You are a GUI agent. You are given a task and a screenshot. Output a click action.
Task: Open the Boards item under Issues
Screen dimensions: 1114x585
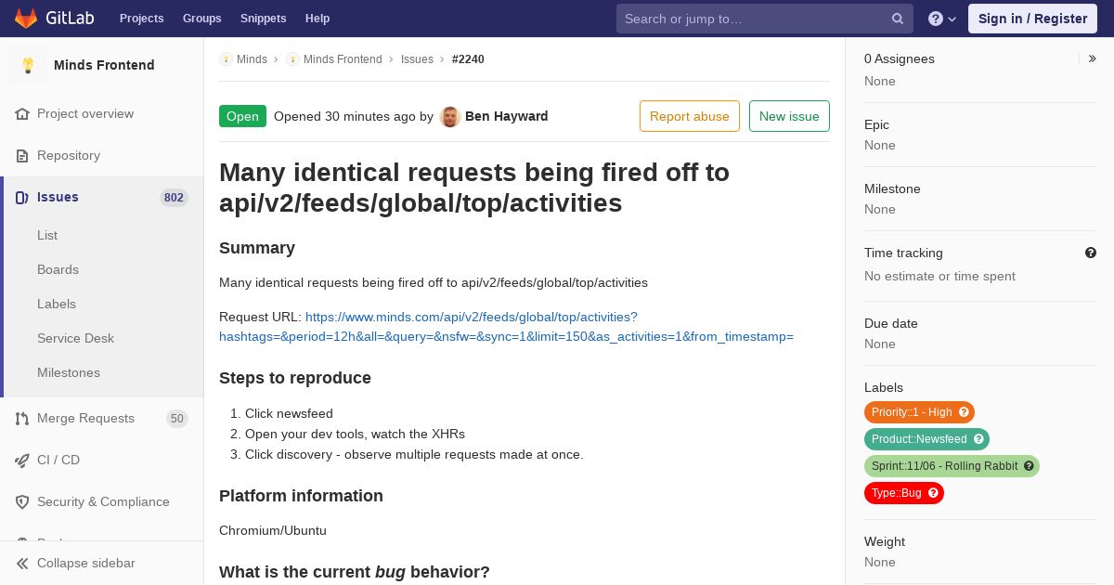(58, 269)
